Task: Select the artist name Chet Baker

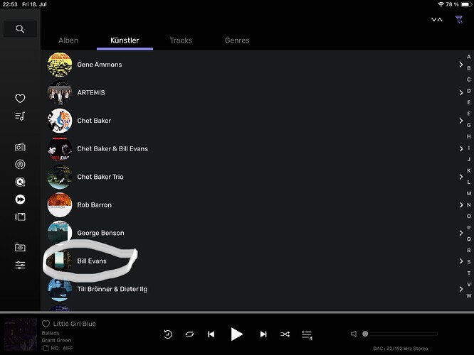Action: click(x=94, y=121)
